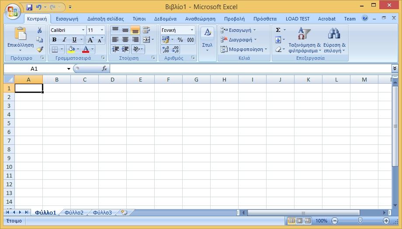Image resolution: width=402 pixels, height=229 pixels.
Task: Open text orientation options
Action: [138, 49]
